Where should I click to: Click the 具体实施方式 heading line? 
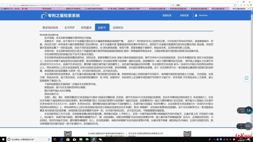[x=52, y=94]
